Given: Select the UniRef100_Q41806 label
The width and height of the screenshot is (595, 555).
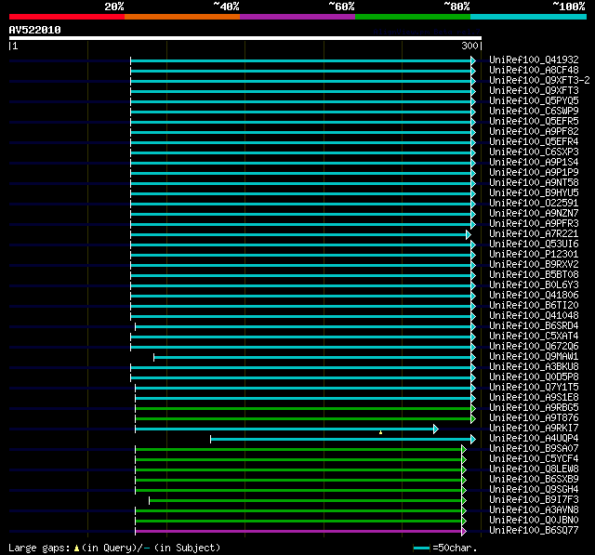Looking at the screenshot, I should point(534,296).
